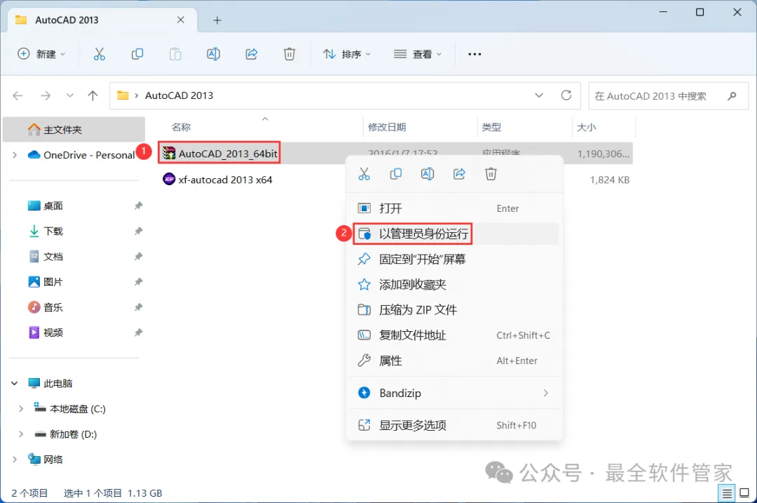Screen dimensions: 757x503
Task: Open 视频 in sidebar
Action: [53, 333]
